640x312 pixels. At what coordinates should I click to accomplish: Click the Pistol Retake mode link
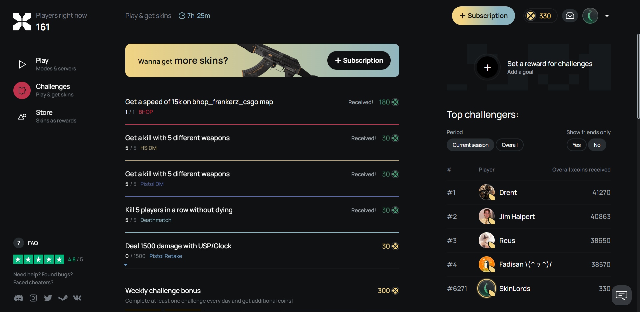tap(166, 256)
